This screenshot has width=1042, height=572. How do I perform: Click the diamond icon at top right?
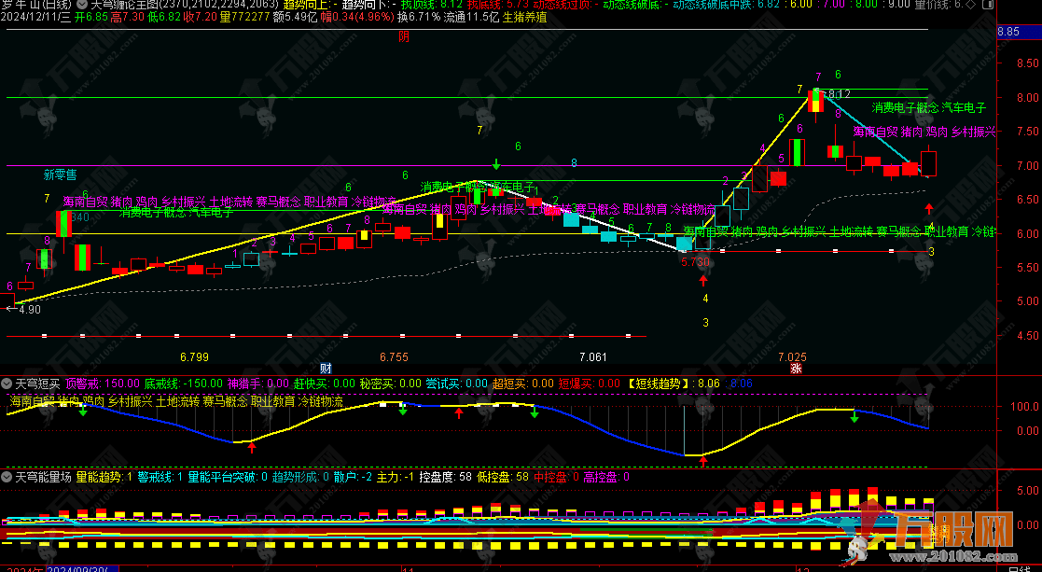tap(970, 4)
